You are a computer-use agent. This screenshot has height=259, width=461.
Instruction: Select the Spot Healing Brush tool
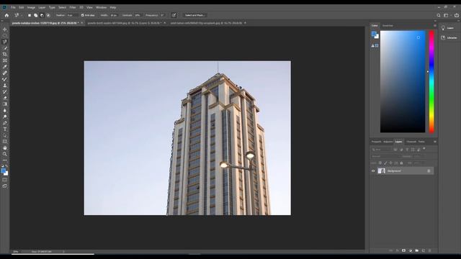(x=5, y=73)
